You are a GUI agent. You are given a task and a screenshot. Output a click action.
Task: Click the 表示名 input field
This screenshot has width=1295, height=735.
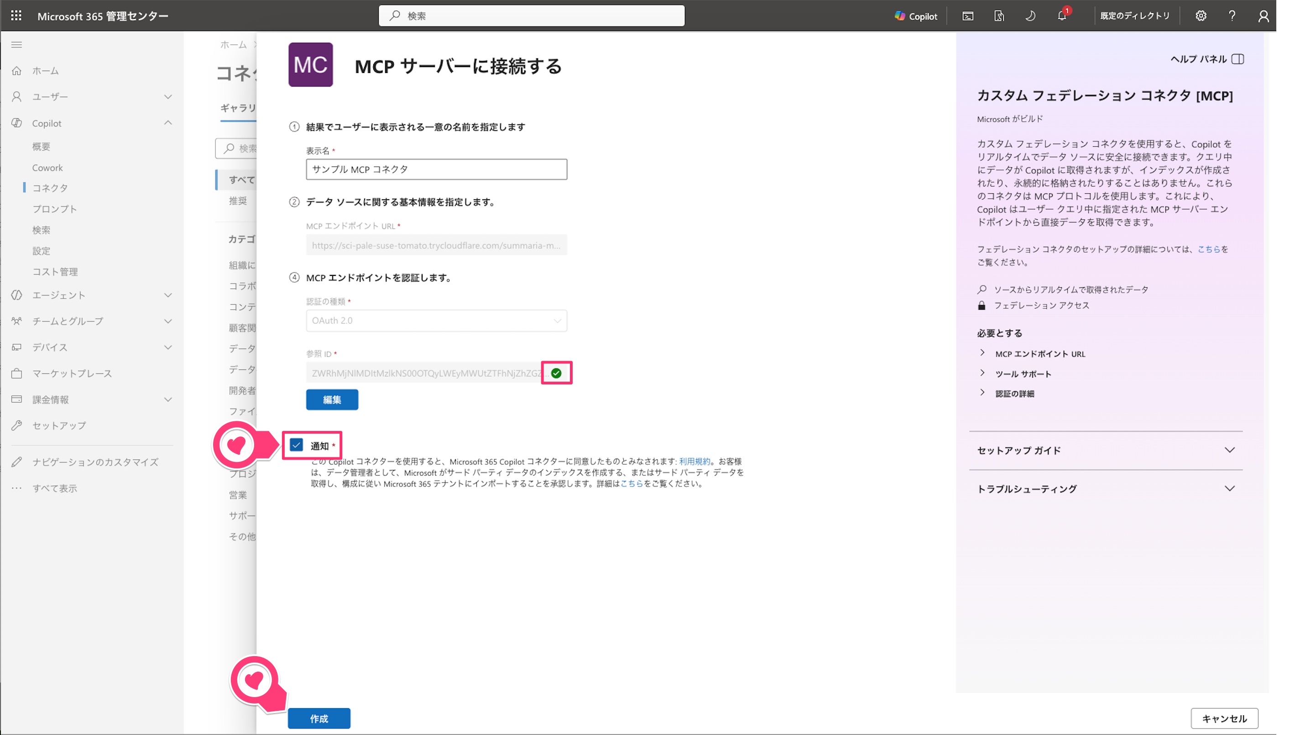point(436,169)
